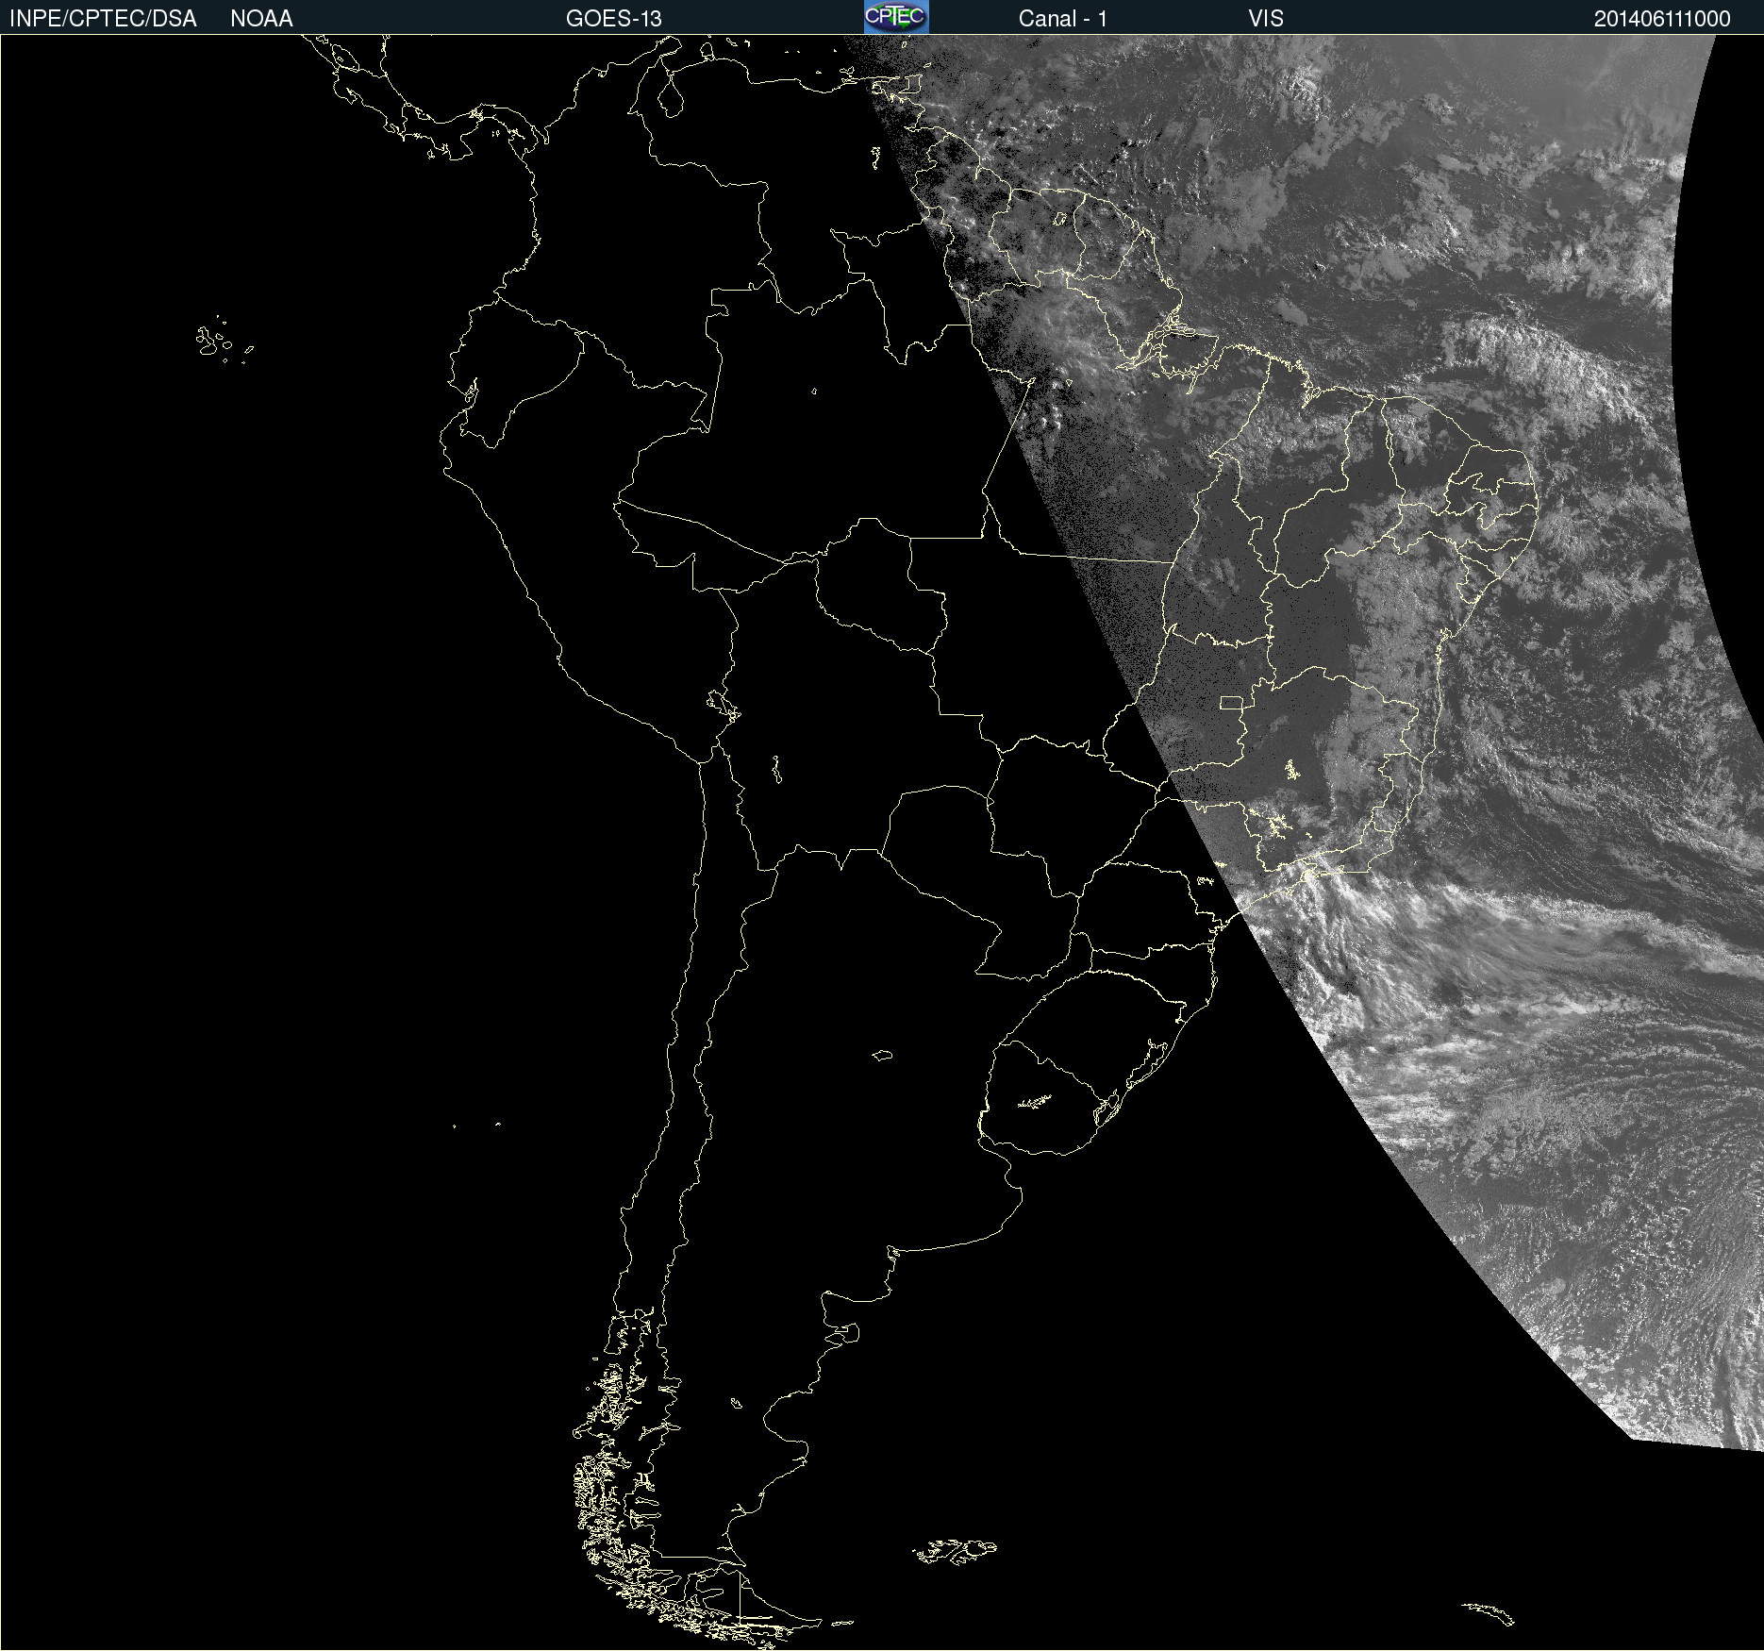This screenshot has height=1651, width=1764.
Task: Click the Distrito Federal rectangle in Brazil
Action: tap(1231, 702)
